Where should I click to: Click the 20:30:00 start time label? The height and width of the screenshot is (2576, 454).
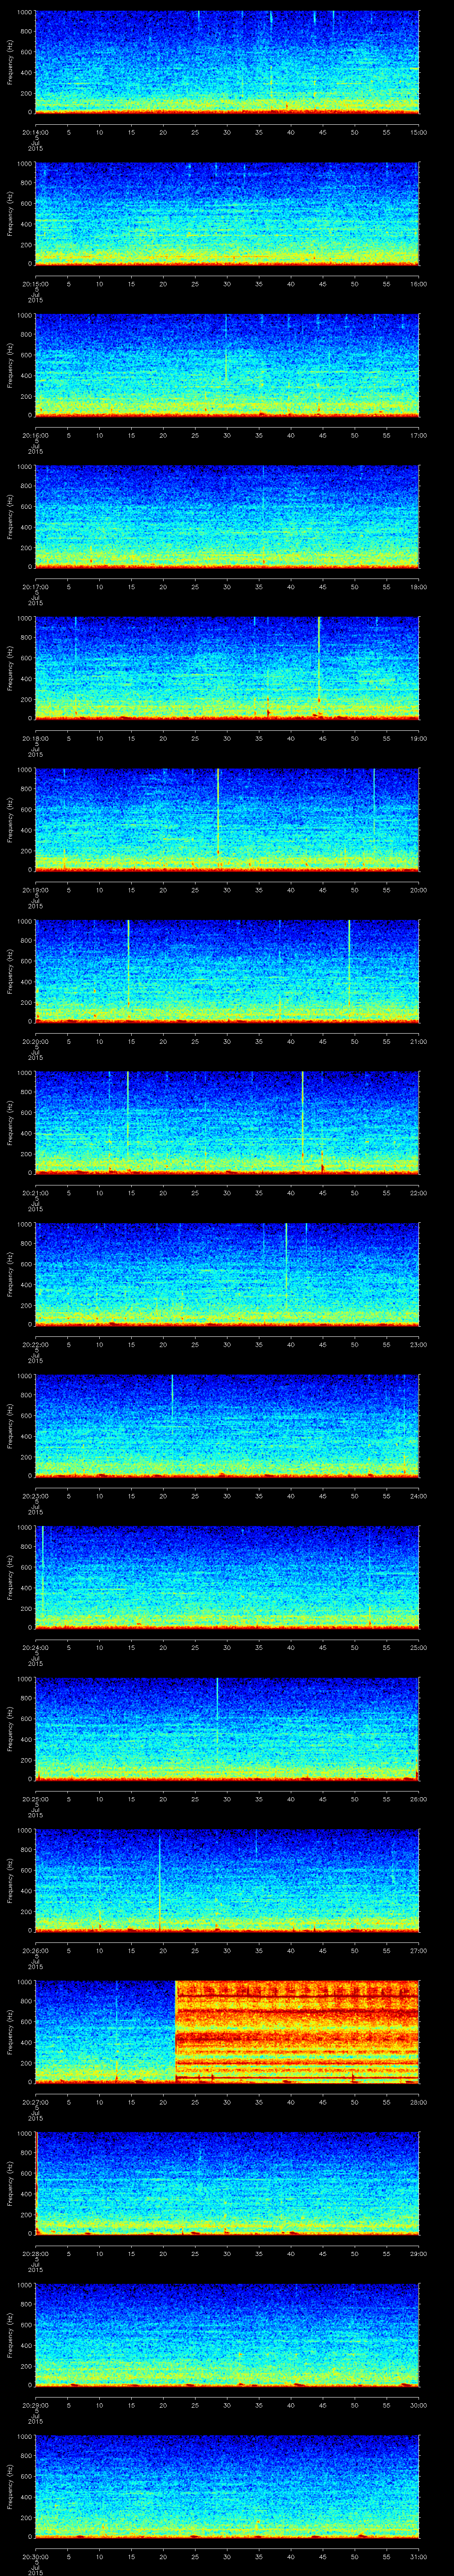click(x=35, y=2556)
